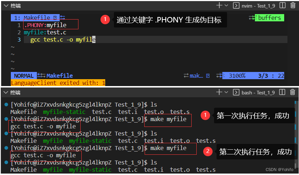Click the 3100% position indicator

[x=237, y=76]
